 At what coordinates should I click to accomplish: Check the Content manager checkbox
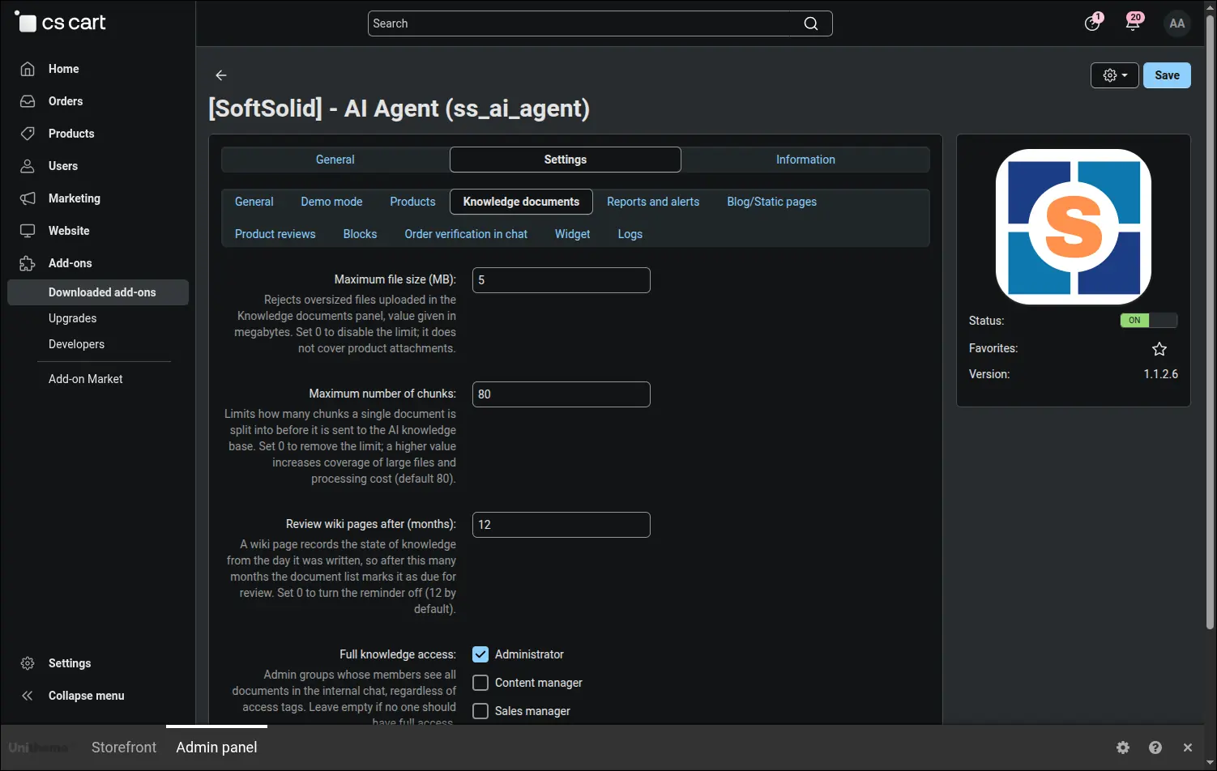tap(480, 683)
